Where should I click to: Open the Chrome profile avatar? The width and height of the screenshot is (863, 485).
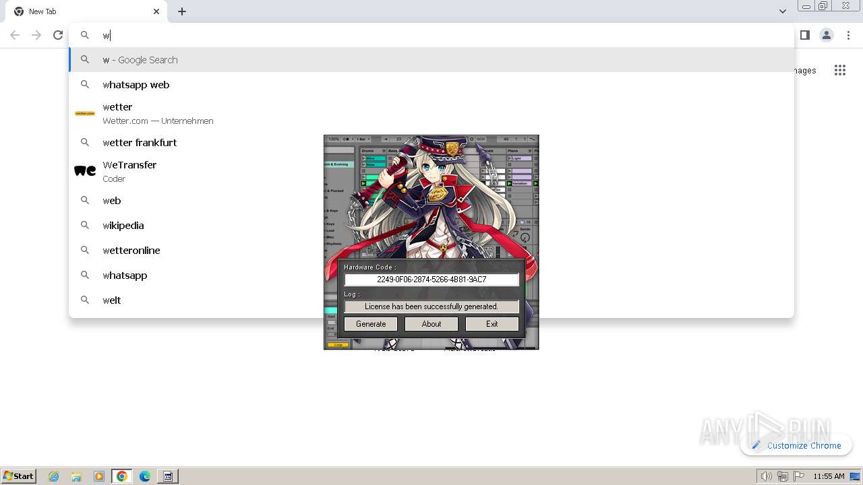click(x=827, y=35)
